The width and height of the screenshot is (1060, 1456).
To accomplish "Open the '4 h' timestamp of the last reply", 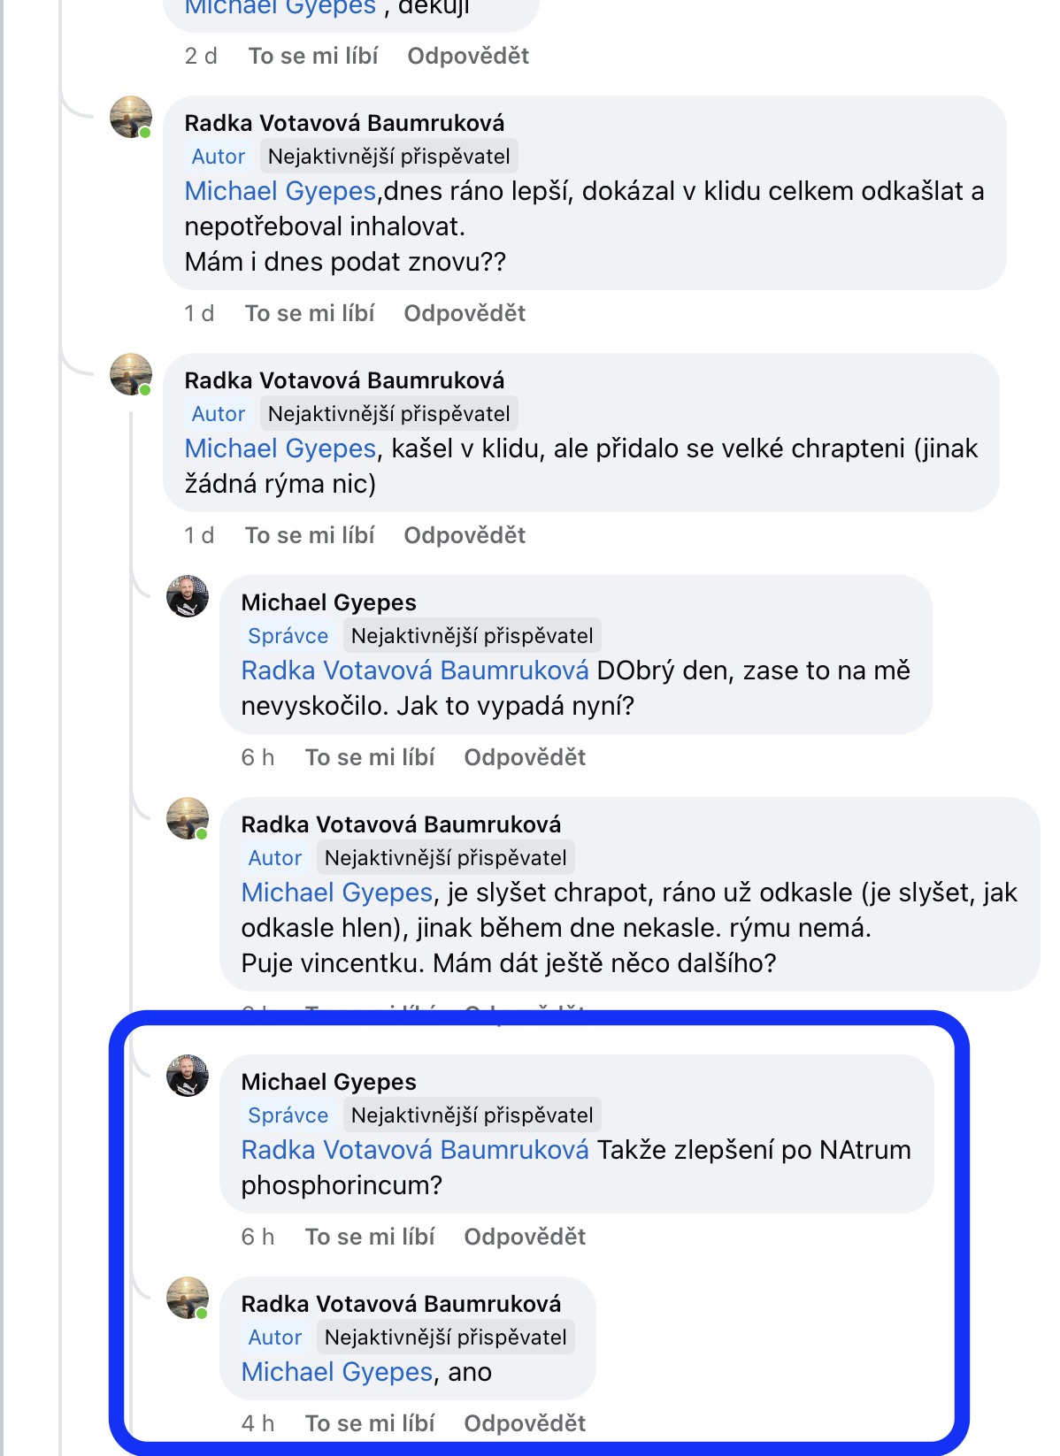I will (257, 1423).
